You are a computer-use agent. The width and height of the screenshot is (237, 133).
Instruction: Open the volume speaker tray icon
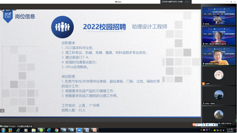click(x=224, y=130)
